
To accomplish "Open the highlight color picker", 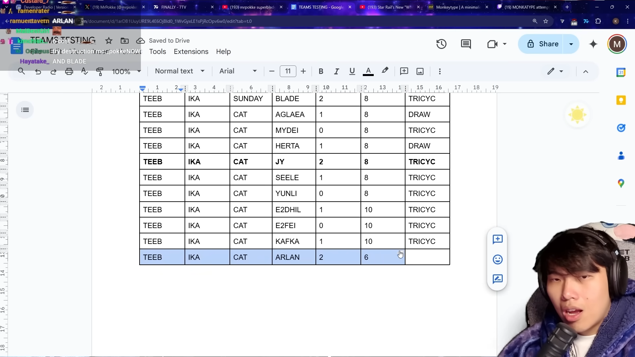I will (x=385, y=71).
